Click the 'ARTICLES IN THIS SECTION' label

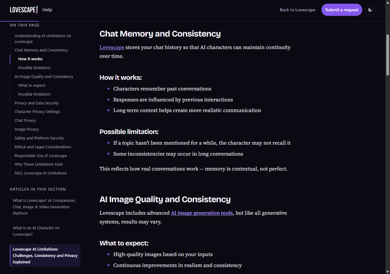(38, 189)
